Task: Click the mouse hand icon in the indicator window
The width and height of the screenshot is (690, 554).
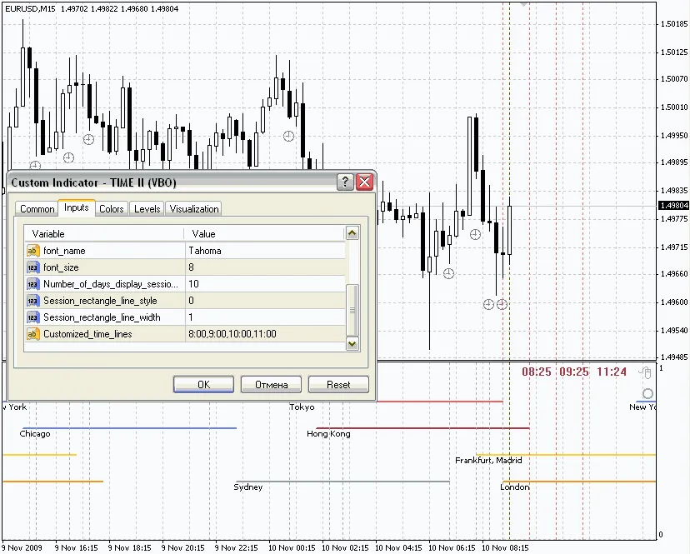Action: pos(644,372)
